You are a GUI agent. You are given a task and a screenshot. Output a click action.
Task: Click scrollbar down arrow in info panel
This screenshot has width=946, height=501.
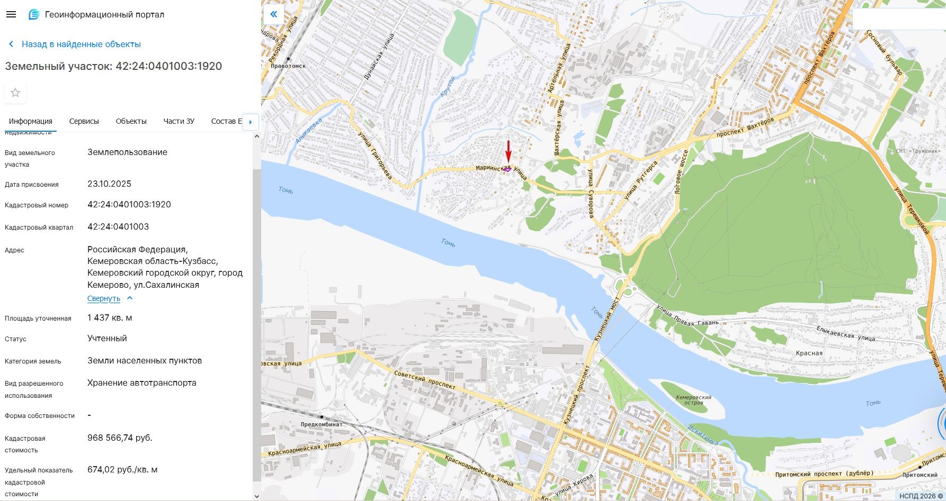pos(257,496)
